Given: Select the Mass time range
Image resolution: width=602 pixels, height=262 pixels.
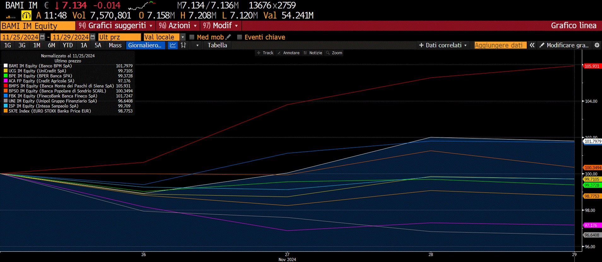Looking at the screenshot, I should [x=115, y=45].
